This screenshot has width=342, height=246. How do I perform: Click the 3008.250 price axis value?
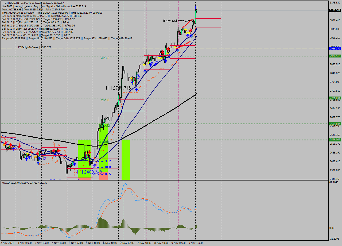pyautogui.click(x=335, y=38)
